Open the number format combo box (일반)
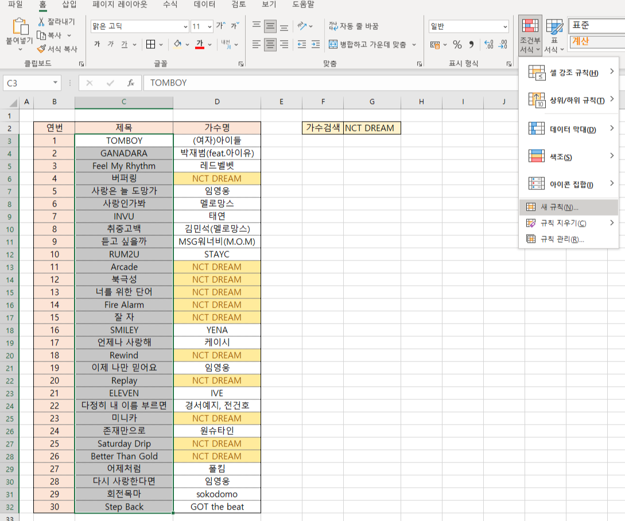Viewport: 625px width, 521px height. 468,26
